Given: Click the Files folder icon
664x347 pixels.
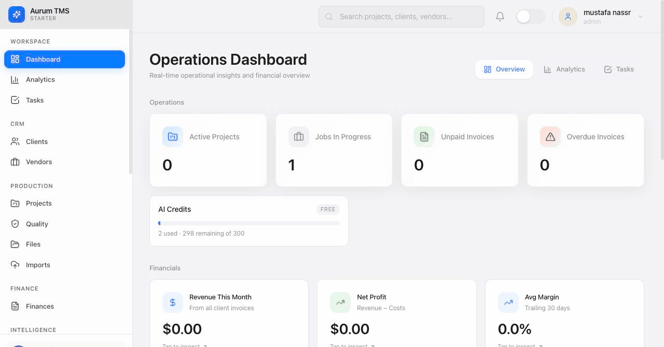Looking at the screenshot, I should pos(15,244).
